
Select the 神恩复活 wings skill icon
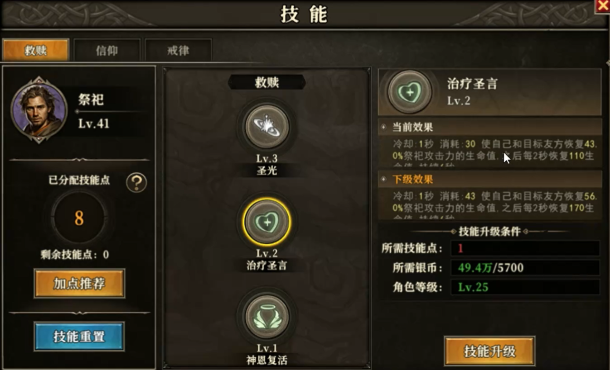click(267, 316)
